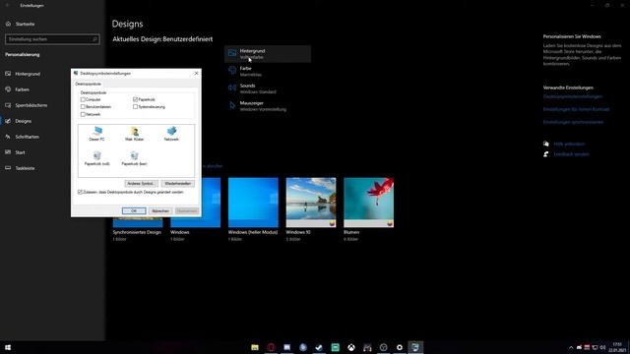630x354 pixels.
Task: Uncheck the Papierkorb checkbox
Action: tap(136, 99)
